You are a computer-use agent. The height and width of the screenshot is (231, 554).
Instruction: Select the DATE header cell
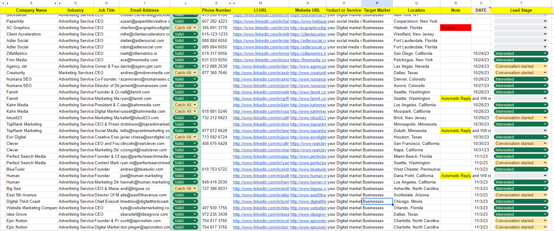pyautogui.click(x=481, y=10)
